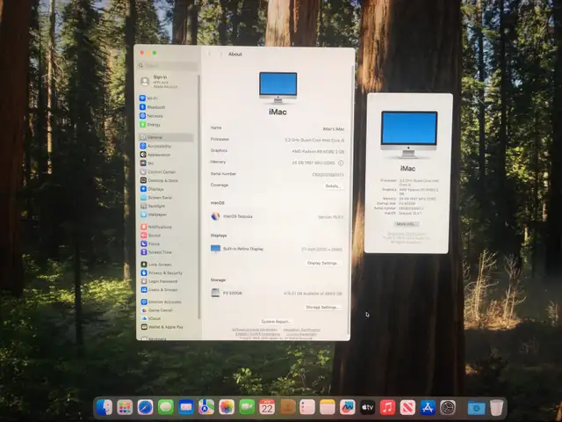Viewport: 562px width, 422px height.
Task: Open Privacy & Security settings
Action: tap(162, 273)
